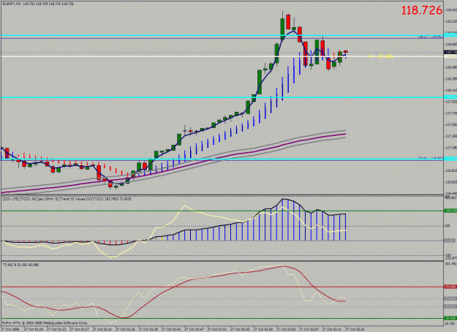
Task: Select the cyan horizontal line near 119.0
Action: (x=222, y=36)
